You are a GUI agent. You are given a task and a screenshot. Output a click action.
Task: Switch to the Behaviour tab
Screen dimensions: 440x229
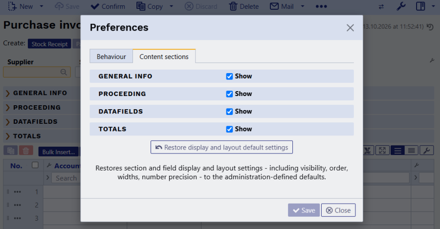pyautogui.click(x=111, y=57)
